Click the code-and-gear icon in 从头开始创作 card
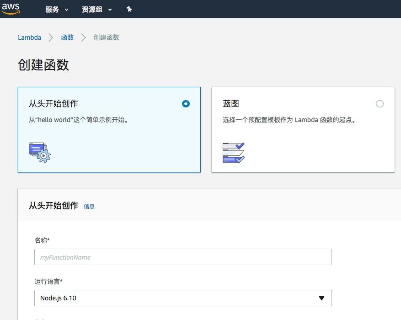This screenshot has width=401, height=320. [40, 152]
